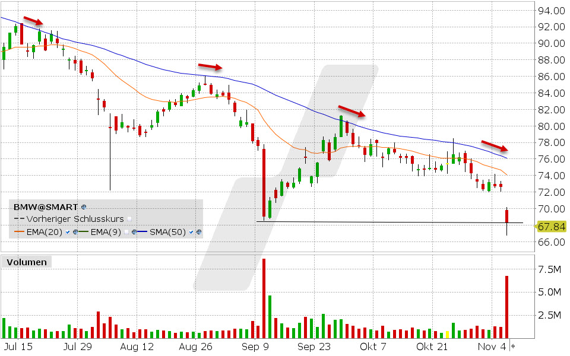Click the small arrow at the time axis end
Image resolution: width=570 pixels, height=356 pixels.
click(513, 346)
